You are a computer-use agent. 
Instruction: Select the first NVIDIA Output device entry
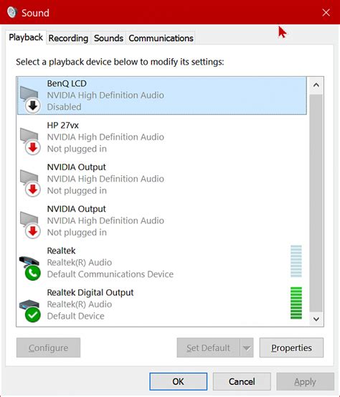tap(162, 179)
